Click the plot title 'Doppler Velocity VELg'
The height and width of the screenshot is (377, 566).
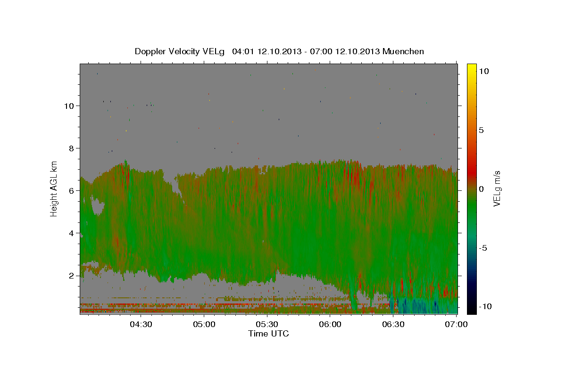pos(180,51)
